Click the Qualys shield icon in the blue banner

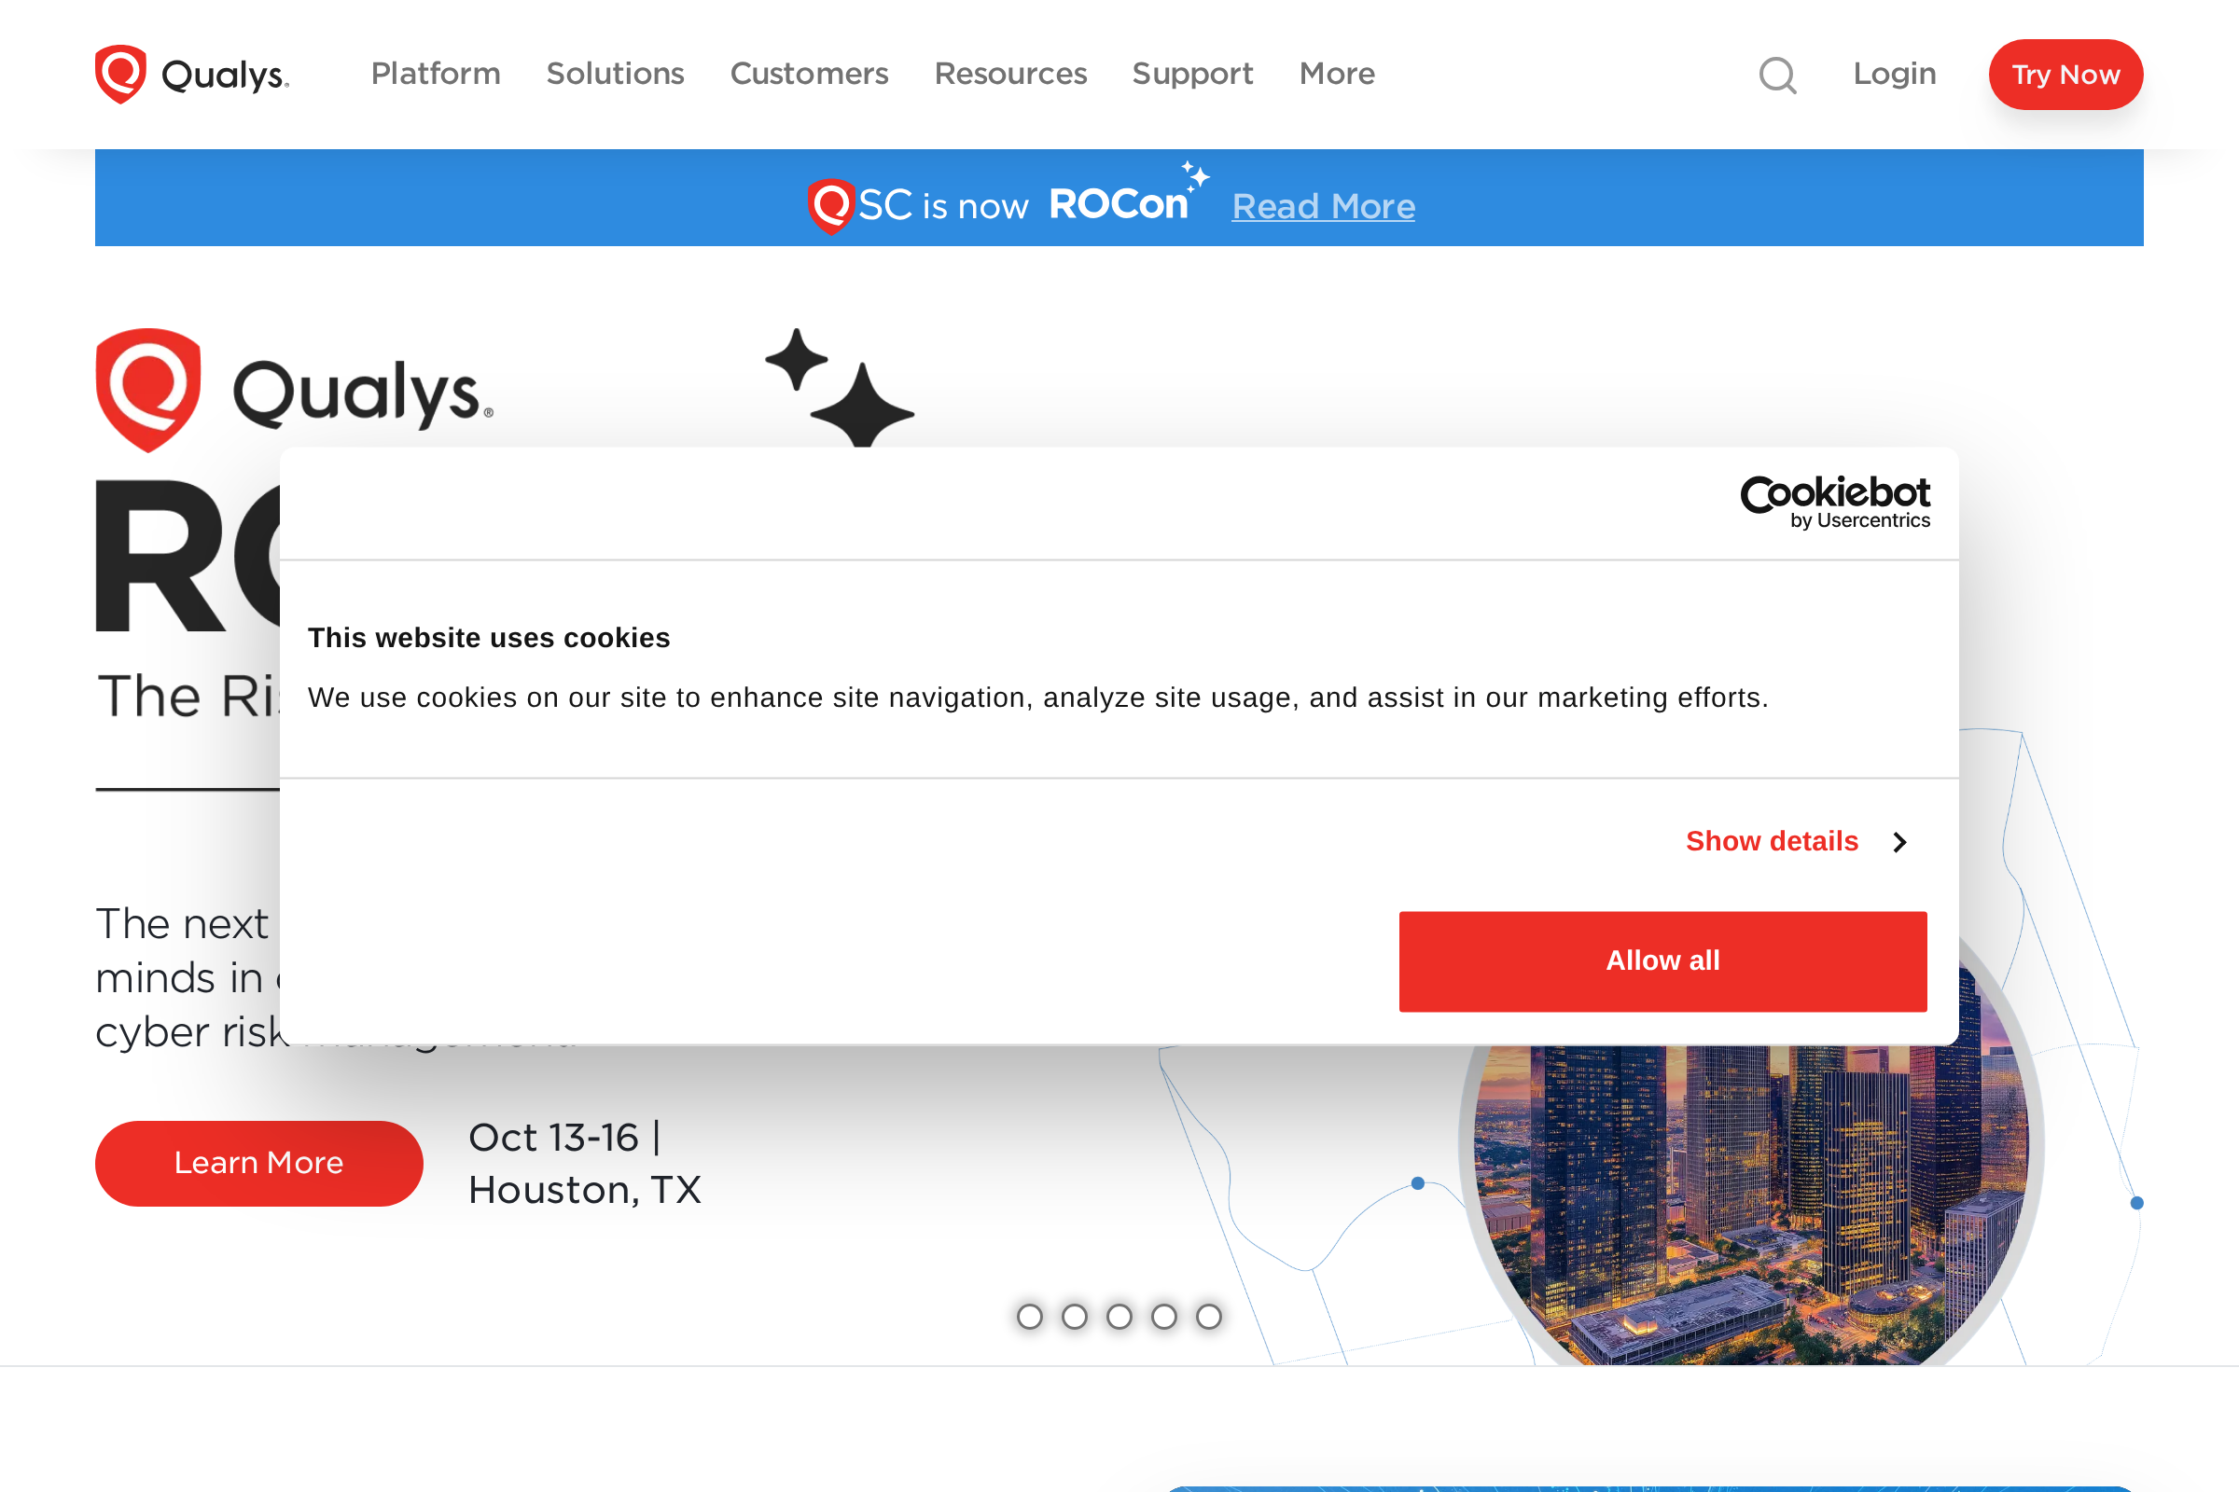[830, 202]
